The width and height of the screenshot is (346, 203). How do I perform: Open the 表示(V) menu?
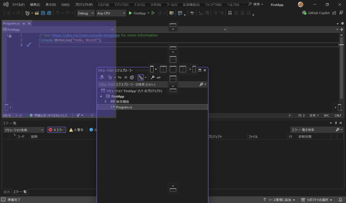(x=51, y=4)
